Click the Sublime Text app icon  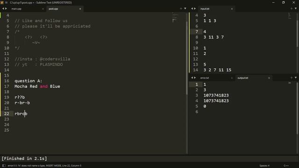click(x=2, y=2)
